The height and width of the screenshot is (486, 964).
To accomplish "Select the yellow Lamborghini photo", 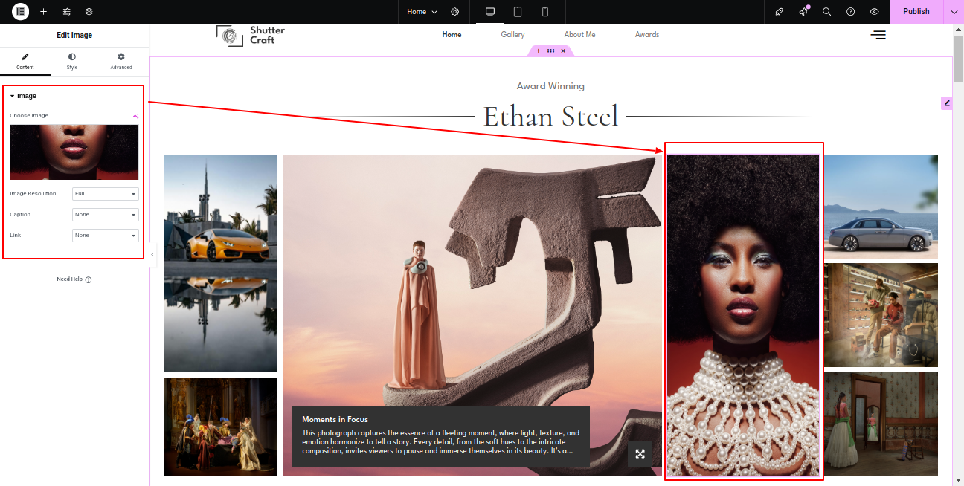I will point(220,263).
